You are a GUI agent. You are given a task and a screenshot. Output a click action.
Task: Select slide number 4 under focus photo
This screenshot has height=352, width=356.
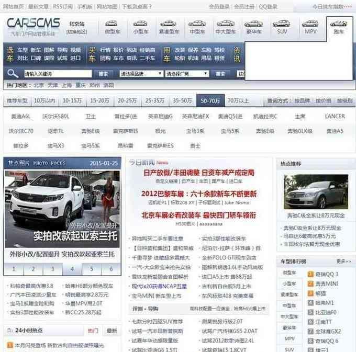[72, 269]
